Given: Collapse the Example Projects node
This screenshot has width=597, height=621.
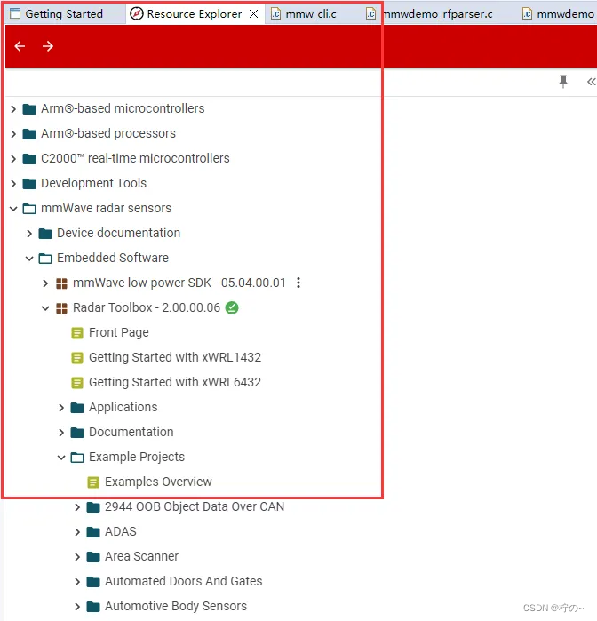Looking at the screenshot, I should pyautogui.click(x=61, y=458).
